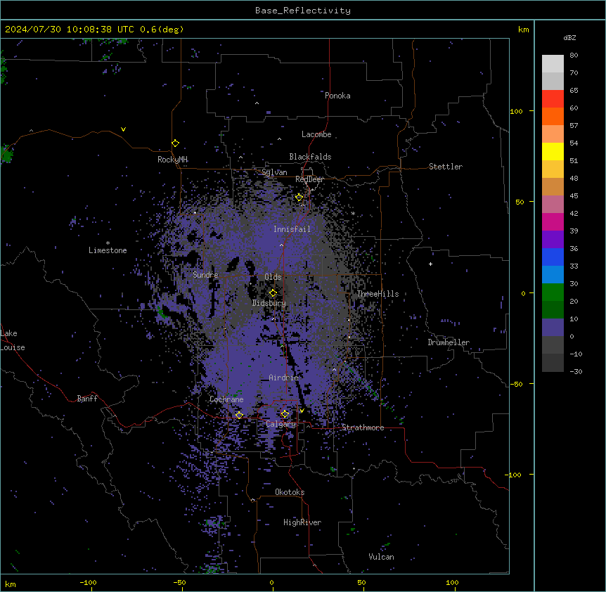Screen dimensions: 606x592
Task: Pick the light orange 57 dBZ legend swatch
Action: point(553,134)
